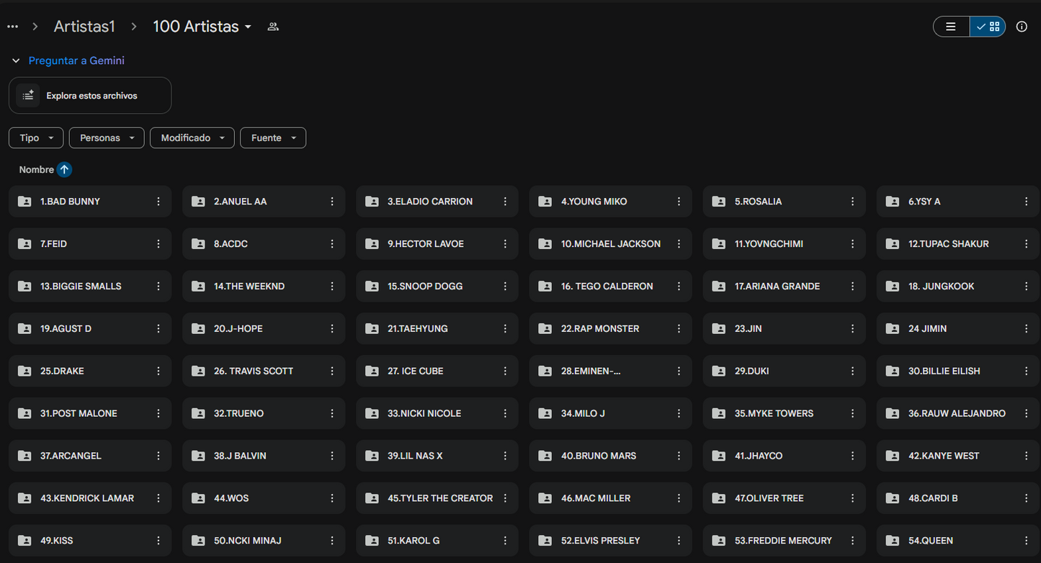Open the Tipo filter dropdown
1041x563 pixels.
click(36, 138)
